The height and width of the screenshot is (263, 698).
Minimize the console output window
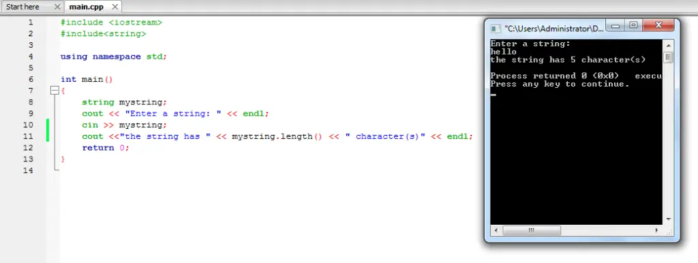pos(616,26)
